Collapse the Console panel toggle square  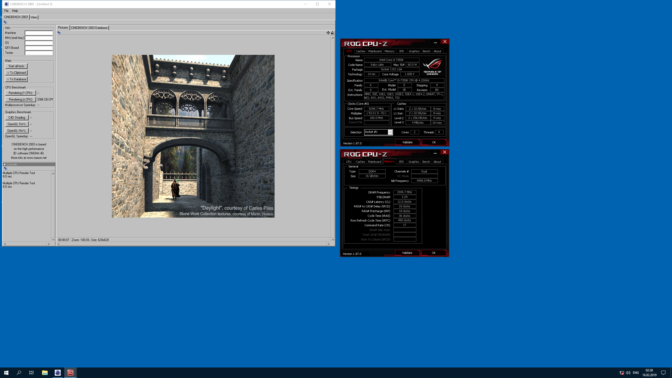pyautogui.click(x=4, y=164)
